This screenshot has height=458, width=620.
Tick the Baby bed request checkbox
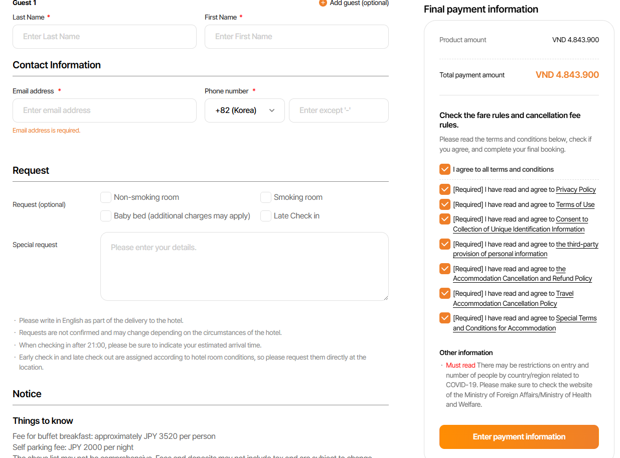(x=106, y=216)
